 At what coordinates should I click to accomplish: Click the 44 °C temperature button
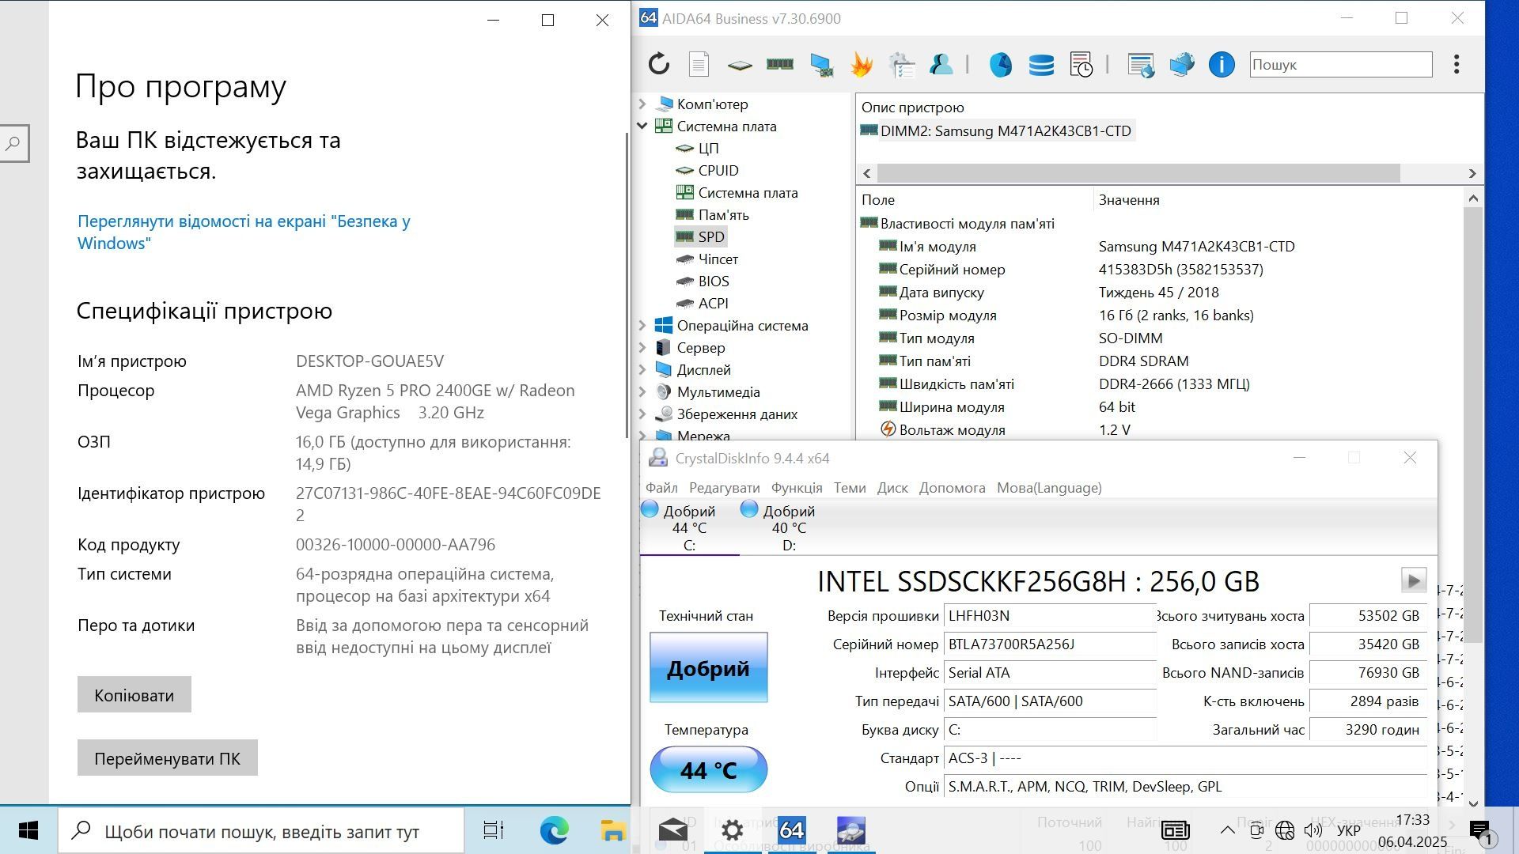point(708,769)
